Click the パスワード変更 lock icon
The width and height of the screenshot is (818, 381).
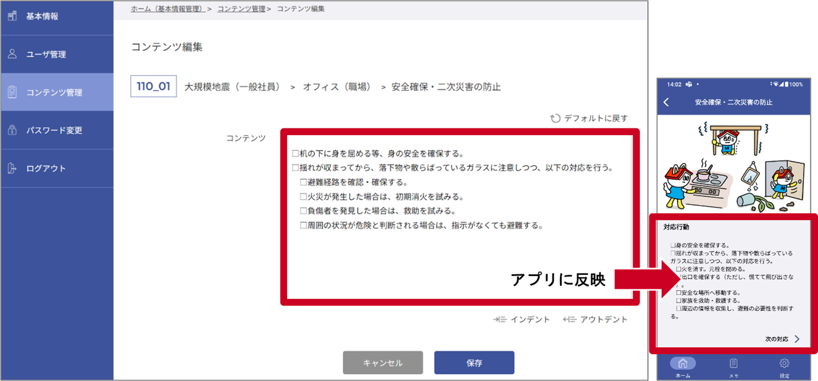click(13, 130)
